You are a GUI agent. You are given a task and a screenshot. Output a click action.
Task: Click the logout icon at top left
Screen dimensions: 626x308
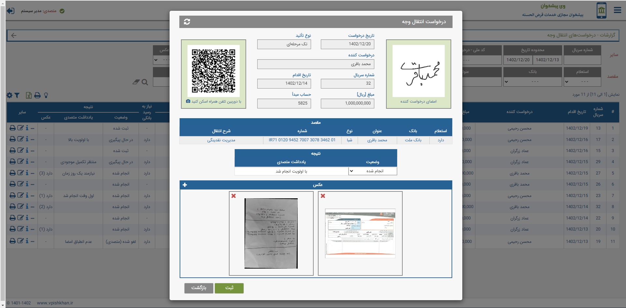pos(11,11)
